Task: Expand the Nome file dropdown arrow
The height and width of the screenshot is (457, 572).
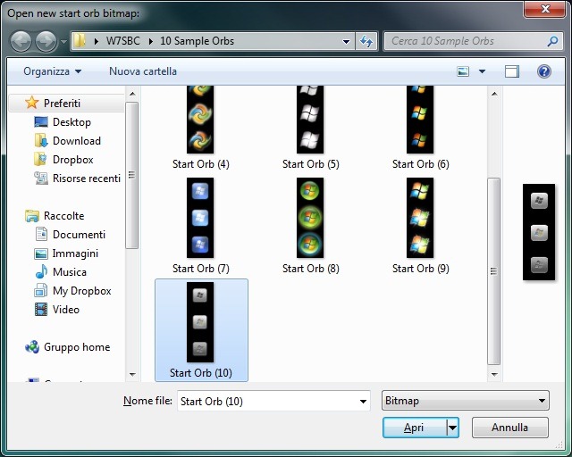Action: (x=363, y=402)
